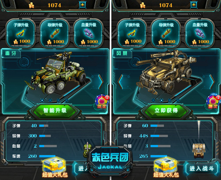The height and width of the screenshot is (180, 221).
Task: Show previous vehicle before 风暴 with left chevron
Action: coord(121,82)
